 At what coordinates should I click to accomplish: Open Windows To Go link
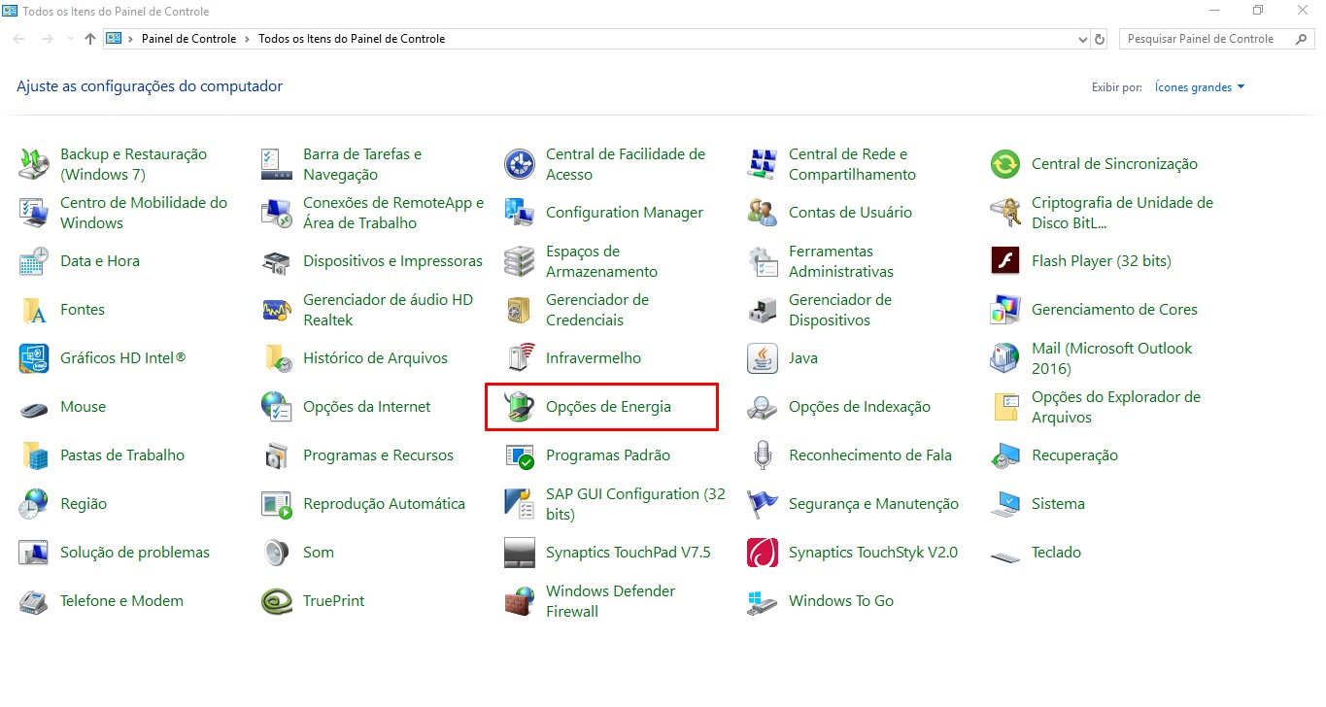coord(841,601)
